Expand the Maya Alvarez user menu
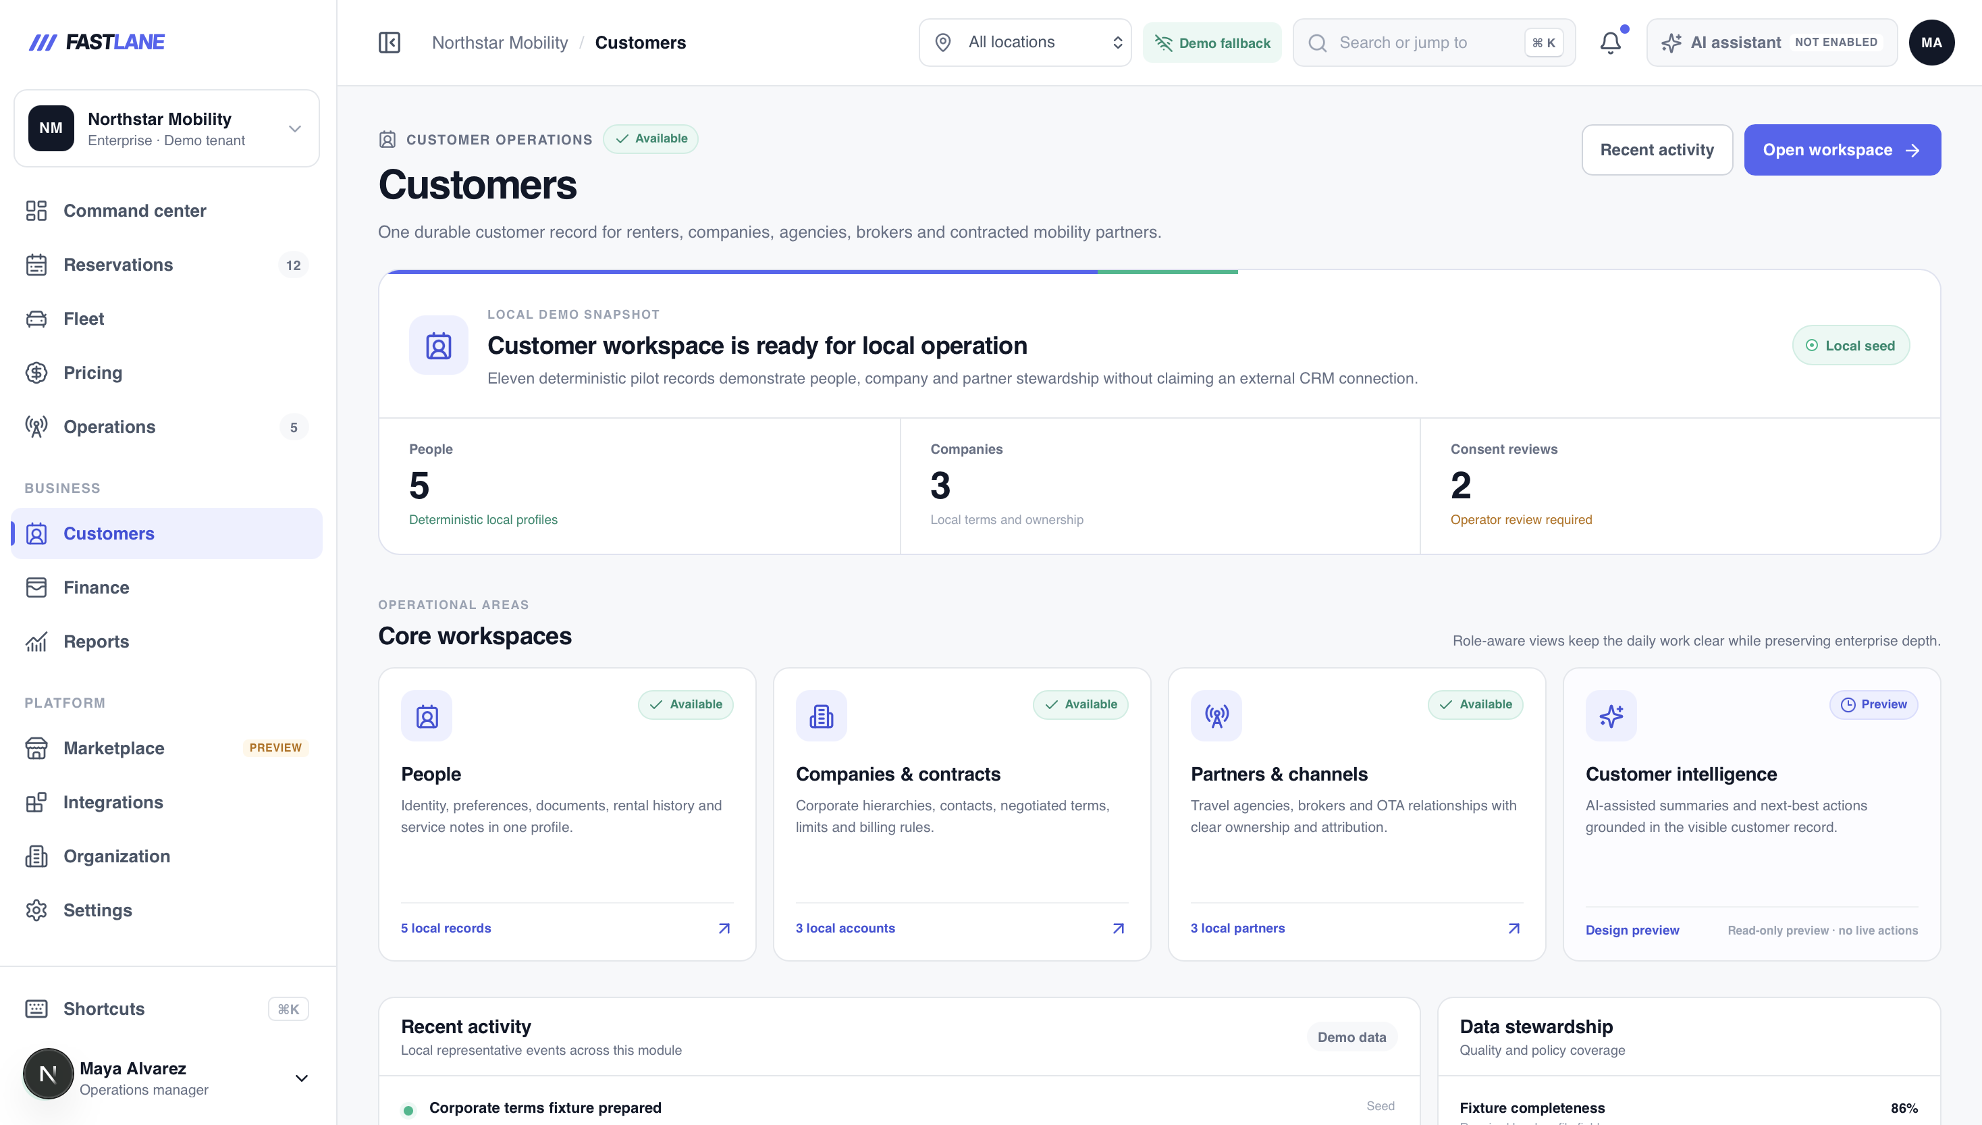This screenshot has width=1982, height=1125. tap(302, 1078)
